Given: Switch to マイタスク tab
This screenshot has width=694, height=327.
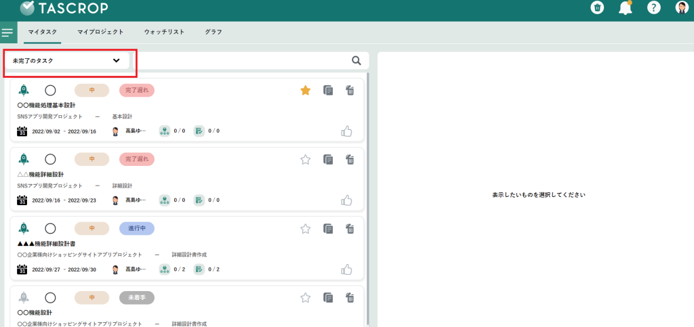Looking at the screenshot, I should click(x=43, y=32).
